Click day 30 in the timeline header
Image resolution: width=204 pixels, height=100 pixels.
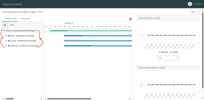[x=92, y=26]
